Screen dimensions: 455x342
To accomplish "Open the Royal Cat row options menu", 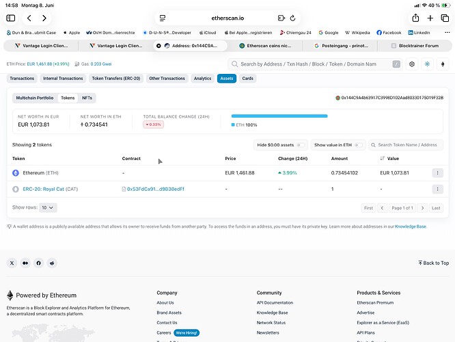I will tap(438, 189).
